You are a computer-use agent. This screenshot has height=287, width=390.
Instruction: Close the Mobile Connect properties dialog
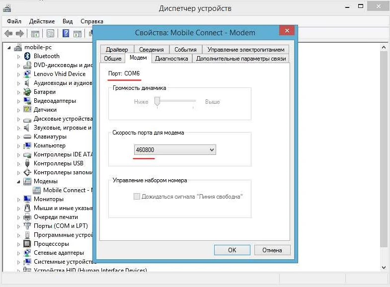click(287, 31)
